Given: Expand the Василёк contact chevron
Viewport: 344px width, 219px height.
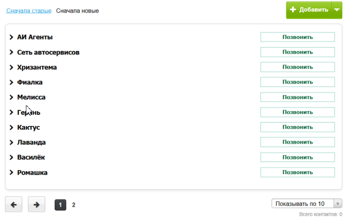Looking at the screenshot, I should pyautogui.click(x=11, y=157).
